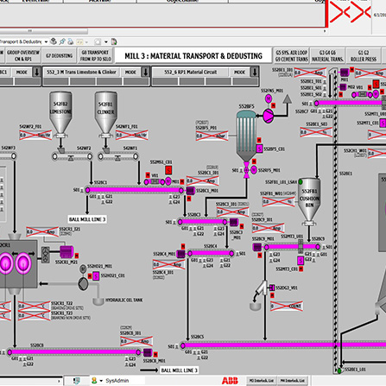Image resolution: width=386 pixels, height=386 pixels.
Task: Select the 552BF5_M01 rotary valve motor
Action: point(254,170)
